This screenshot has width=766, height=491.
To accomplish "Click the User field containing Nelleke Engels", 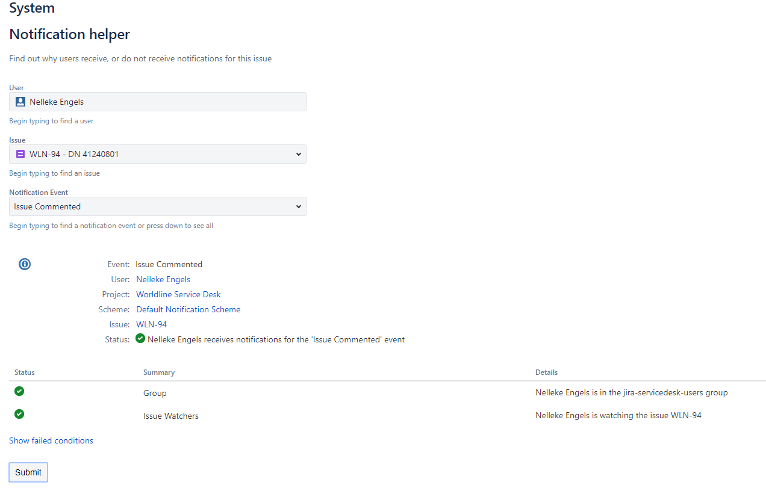I will [x=158, y=102].
